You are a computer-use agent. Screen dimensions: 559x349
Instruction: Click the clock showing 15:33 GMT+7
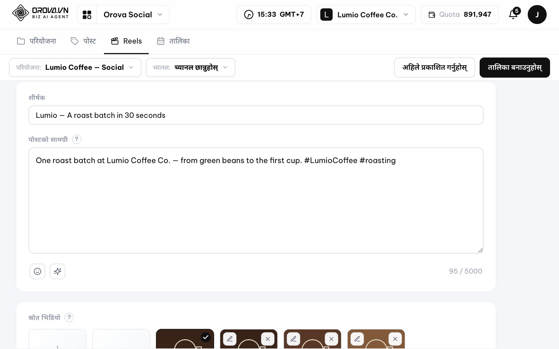tap(274, 15)
